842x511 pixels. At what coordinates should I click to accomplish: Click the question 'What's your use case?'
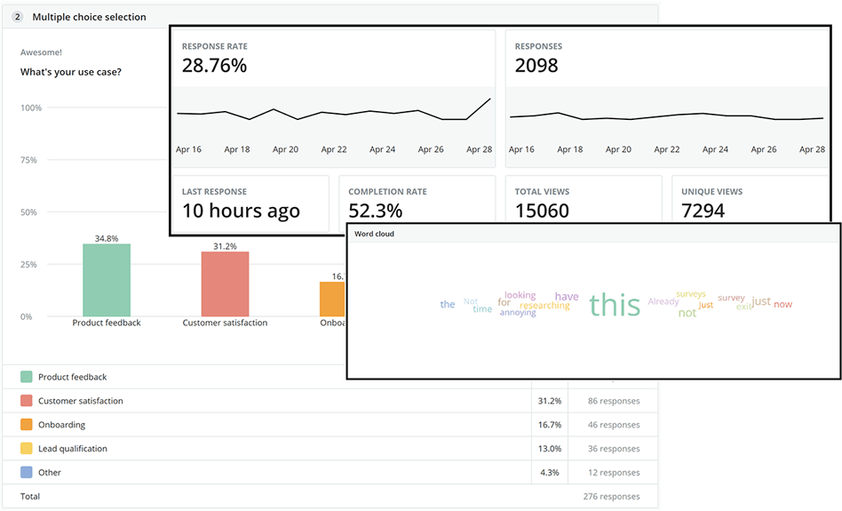[x=71, y=72]
